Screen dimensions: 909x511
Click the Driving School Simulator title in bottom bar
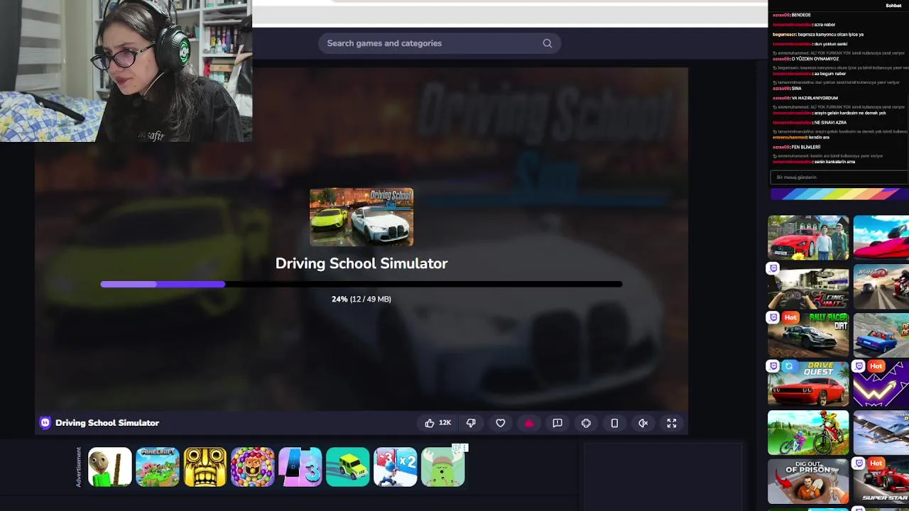point(107,423)
